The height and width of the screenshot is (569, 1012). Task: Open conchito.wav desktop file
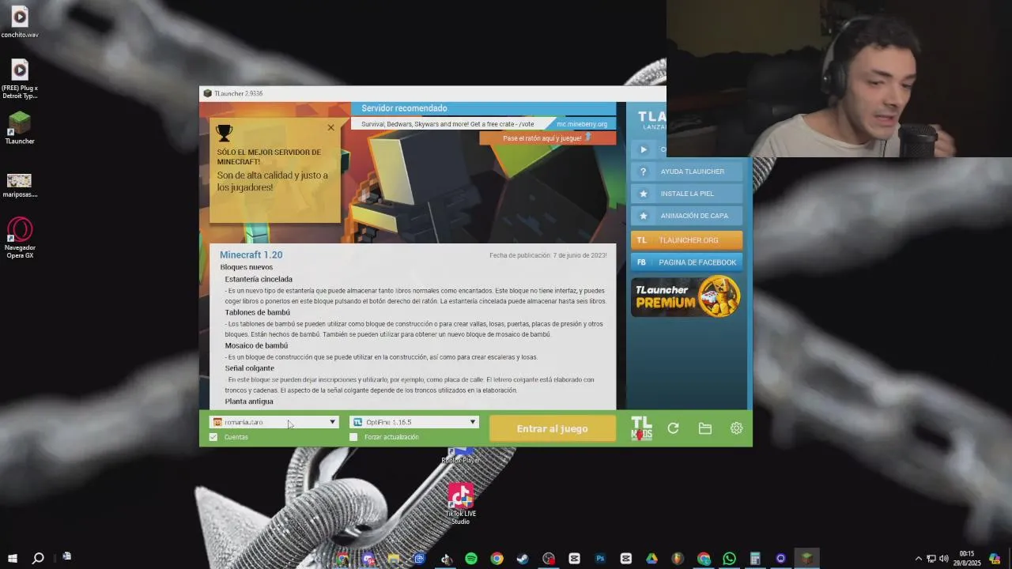pos(20,22)
